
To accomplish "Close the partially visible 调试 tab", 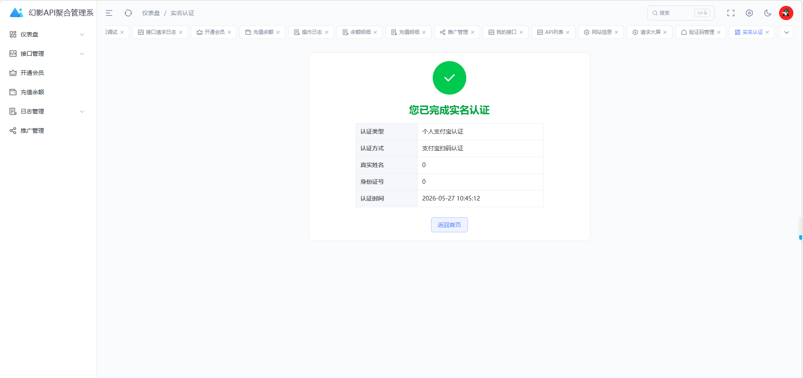I will point(122,32).
